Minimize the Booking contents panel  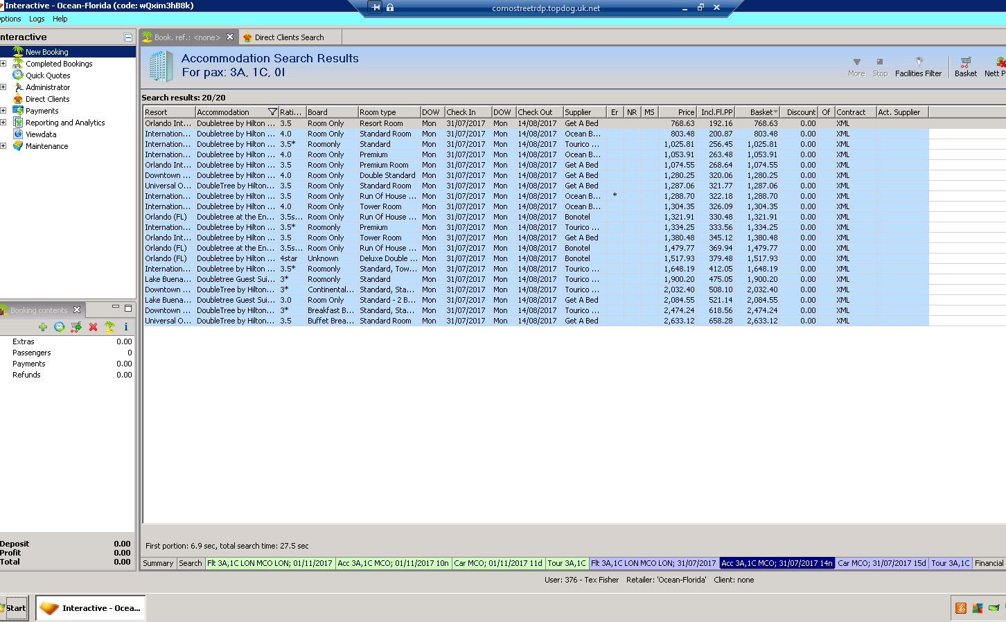[x=116, y=308]
